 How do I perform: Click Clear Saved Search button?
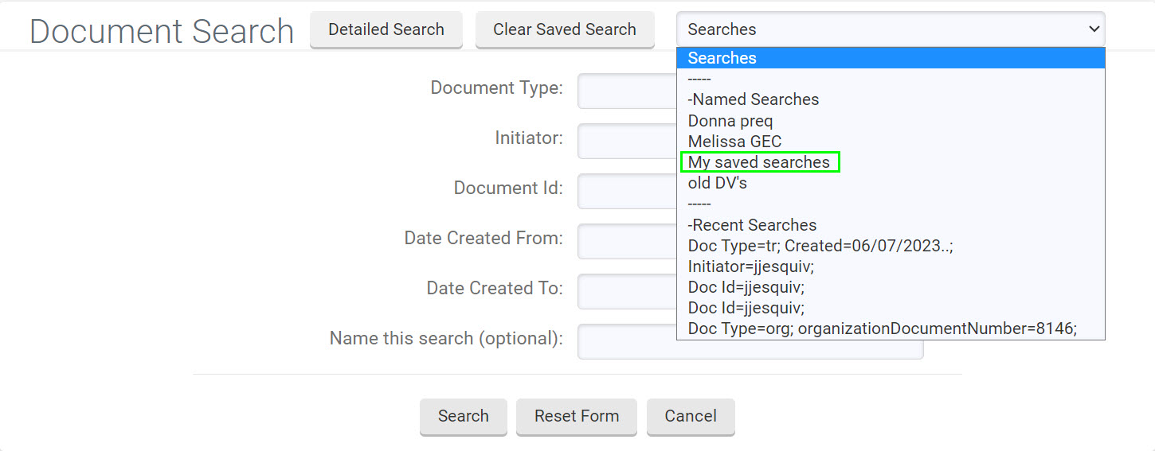pos(565,29)
